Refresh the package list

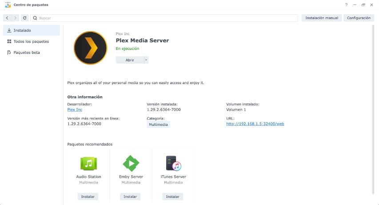[x=24, y=18]
